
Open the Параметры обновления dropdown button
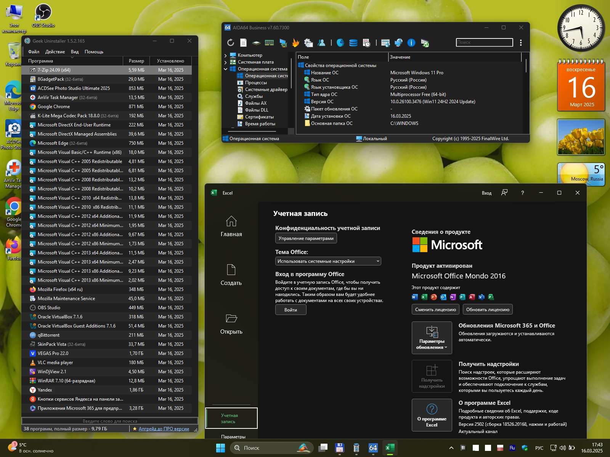pos(432,338)
